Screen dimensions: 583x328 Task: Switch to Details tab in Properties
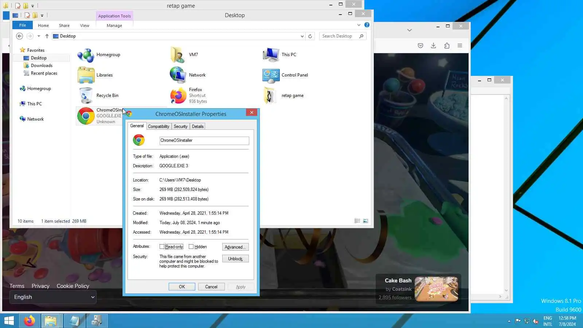(x=198, y=126)
